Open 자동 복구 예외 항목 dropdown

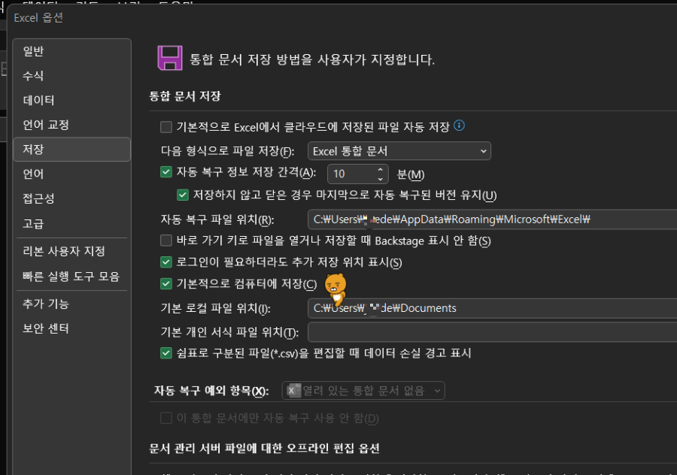[x=363, y=390]
